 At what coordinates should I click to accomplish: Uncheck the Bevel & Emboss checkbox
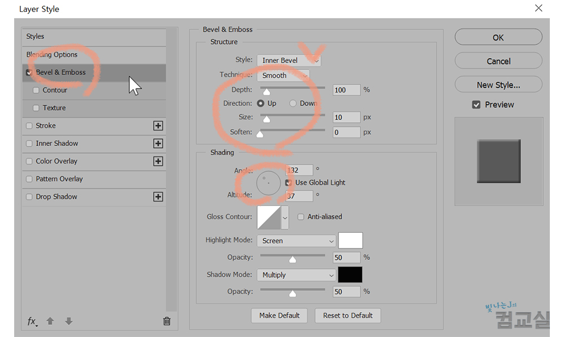tap(29, 73)
